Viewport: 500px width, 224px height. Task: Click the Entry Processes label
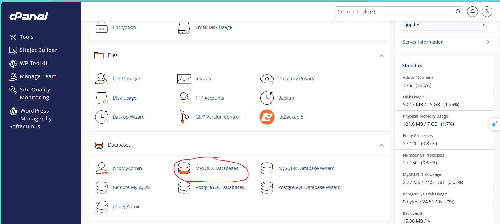[418, 136]
